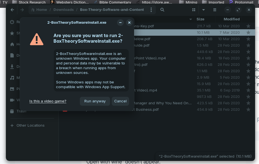Open Recent in the sidebar
Screen dimensions: 259x164
click(x=15, y=22)
